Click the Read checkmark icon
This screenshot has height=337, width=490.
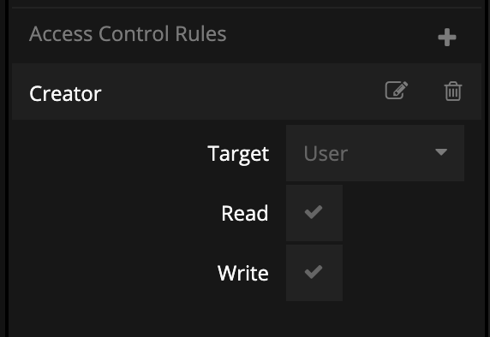click(x=314, y=212)
